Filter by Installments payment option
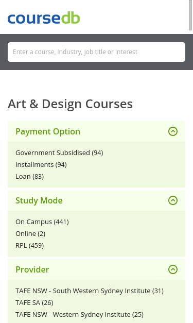Screen dimensions: 193x323 pyautogui.click(x=41, y=165)
